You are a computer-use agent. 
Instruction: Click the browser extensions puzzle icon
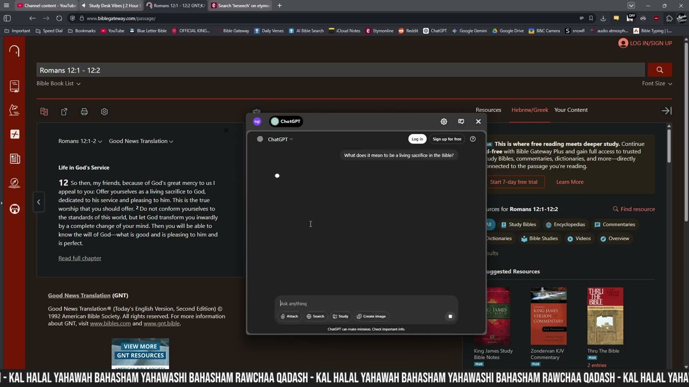(x=669, y=18)
